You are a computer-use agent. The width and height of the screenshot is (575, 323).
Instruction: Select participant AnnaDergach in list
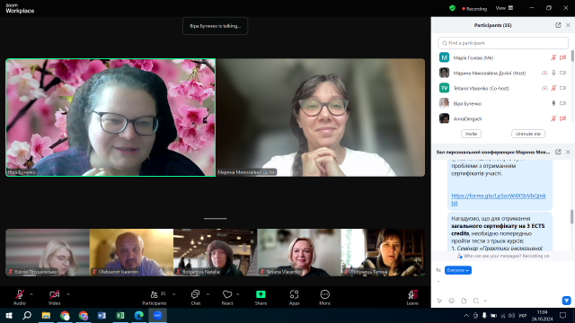pos(503,118)
